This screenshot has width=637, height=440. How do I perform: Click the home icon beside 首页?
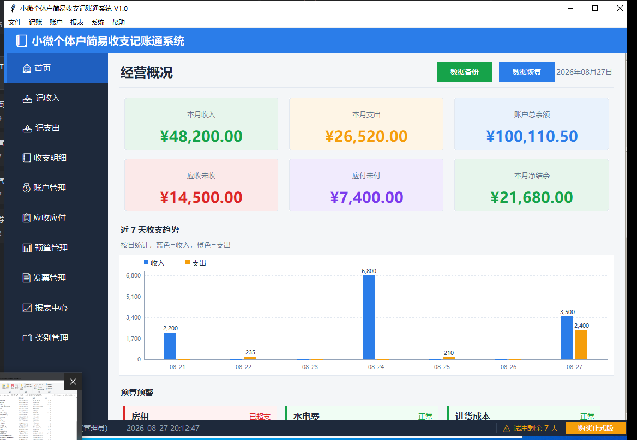click(x=27, y=68)
